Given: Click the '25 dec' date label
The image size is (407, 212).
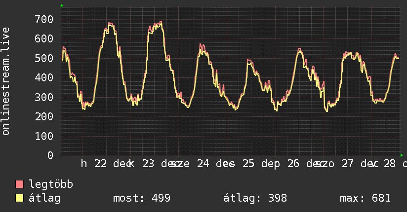Looking at the screenshot, I should click(261, 164).
